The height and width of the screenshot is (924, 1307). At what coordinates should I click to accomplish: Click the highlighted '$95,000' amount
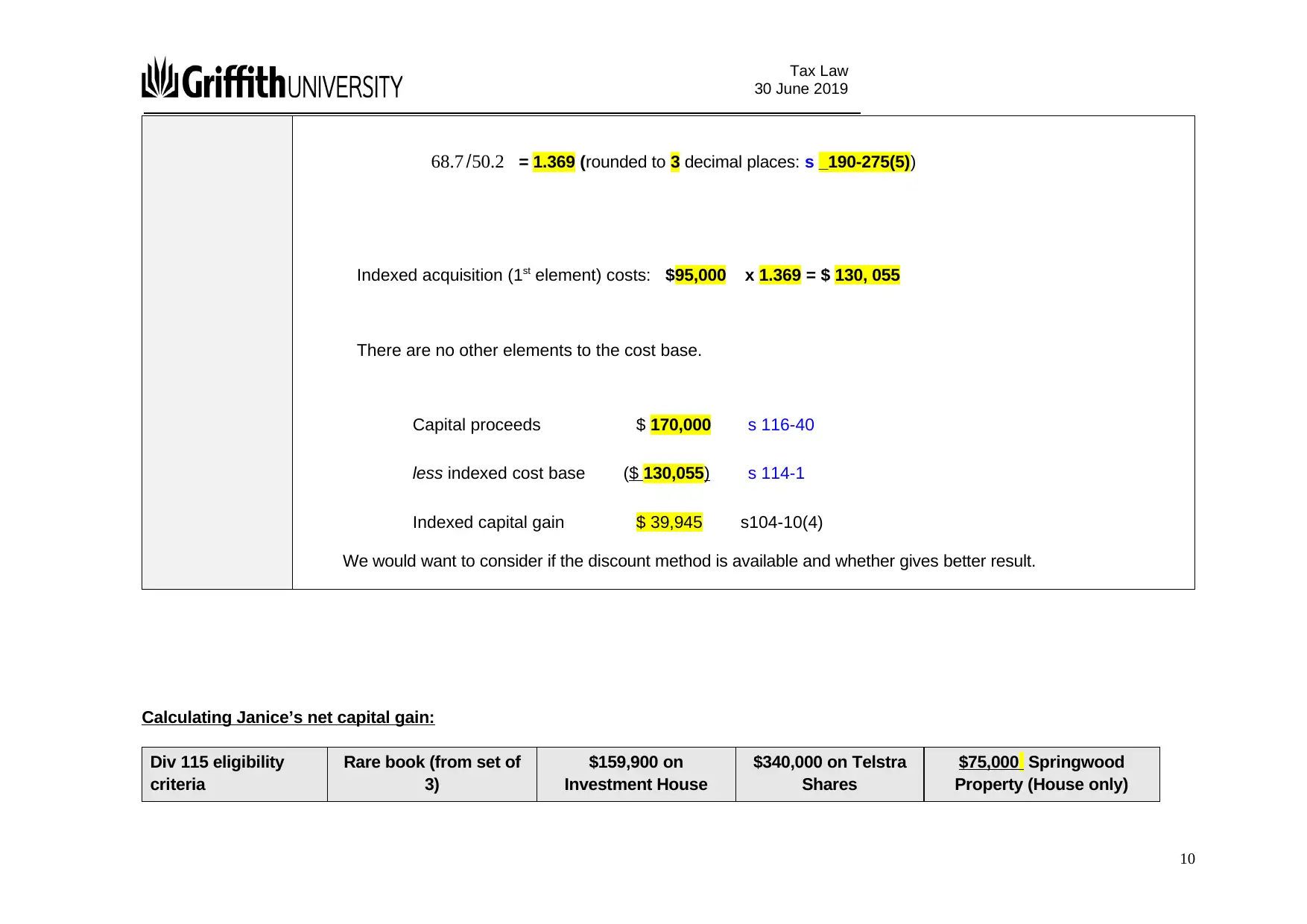[x=695, y=275]
